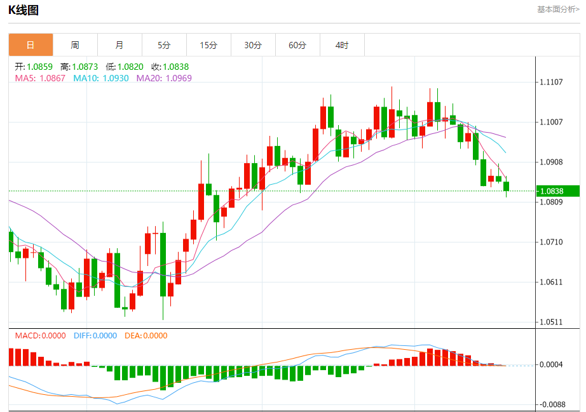Click the 1.0809 price axis label

[551, 202]
